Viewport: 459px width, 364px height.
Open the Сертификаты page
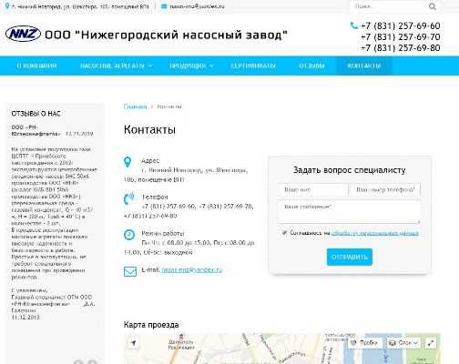(x=253, y=66)
